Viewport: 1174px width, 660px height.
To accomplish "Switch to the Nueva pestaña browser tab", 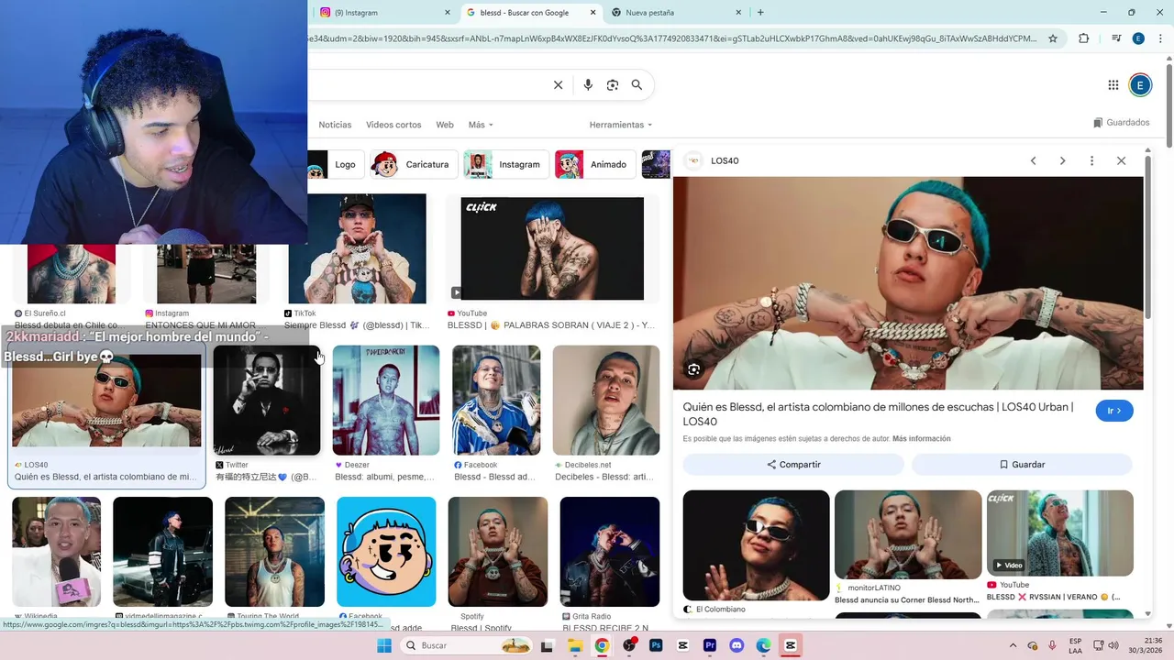I will 674,13.
